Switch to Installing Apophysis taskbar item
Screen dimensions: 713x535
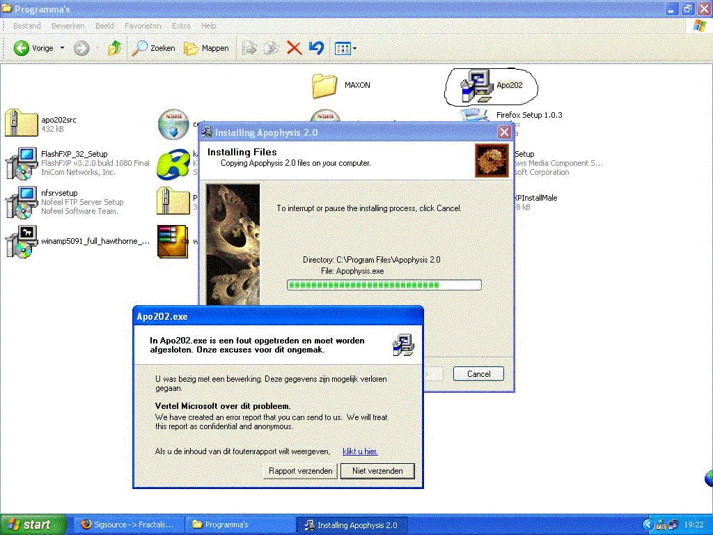(x=351, y=525)
